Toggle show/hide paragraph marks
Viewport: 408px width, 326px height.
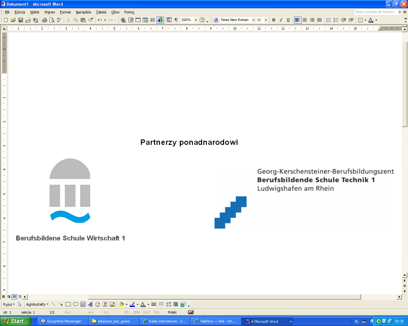(176, 20)
